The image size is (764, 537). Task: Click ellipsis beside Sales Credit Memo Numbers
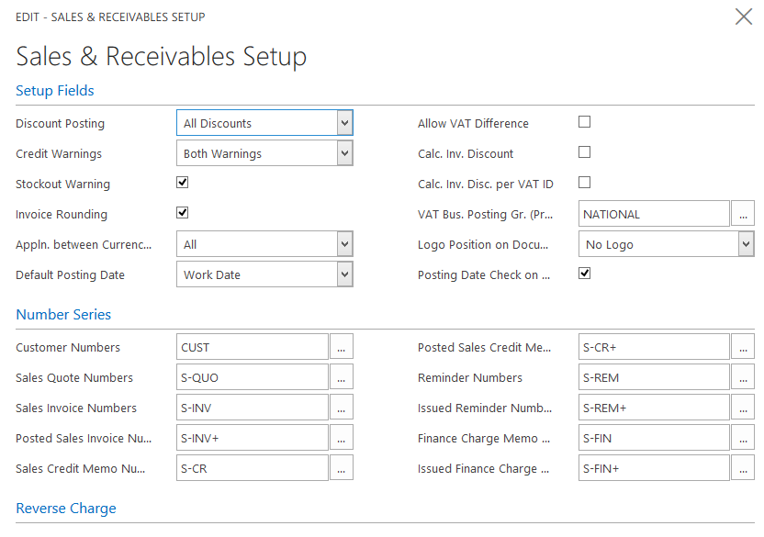(x=341, y=468)
